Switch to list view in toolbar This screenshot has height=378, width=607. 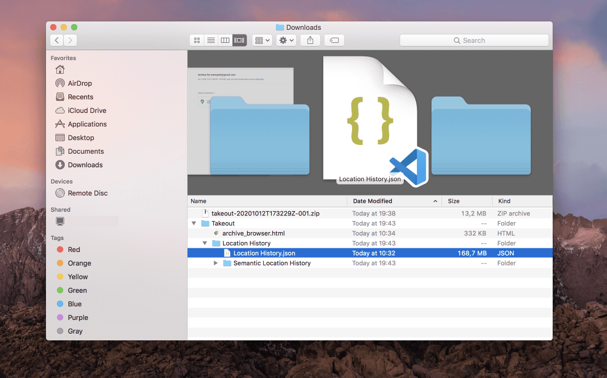[211, 40]
